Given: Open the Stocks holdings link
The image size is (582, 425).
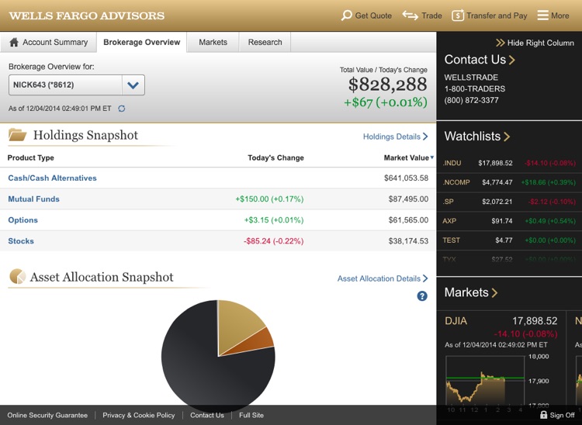Looking at the screenshot, I should click(21, 241).
